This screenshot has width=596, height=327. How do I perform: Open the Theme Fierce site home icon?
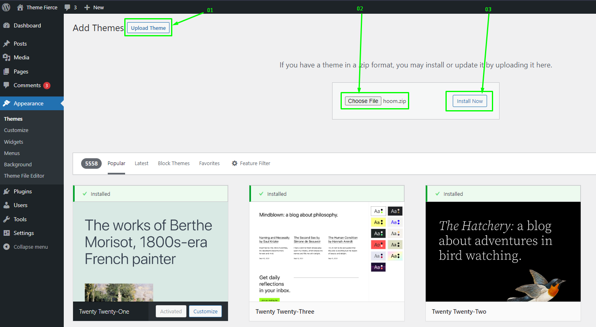[20, 7]
